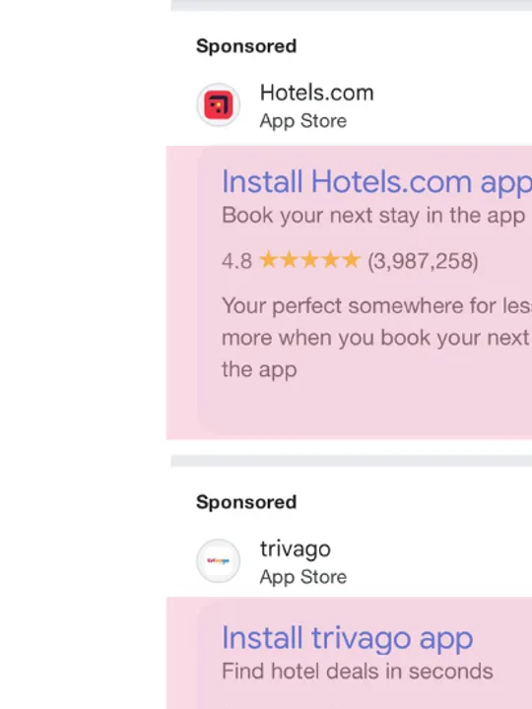Image resolution: width=532 pixels, height=709 pixels.
Task: Click the trivago logo icon
Action: 218,560
